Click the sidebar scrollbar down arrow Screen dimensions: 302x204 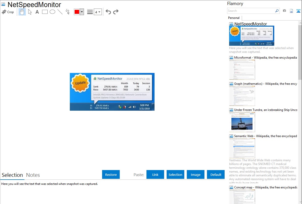pos(300,202)
